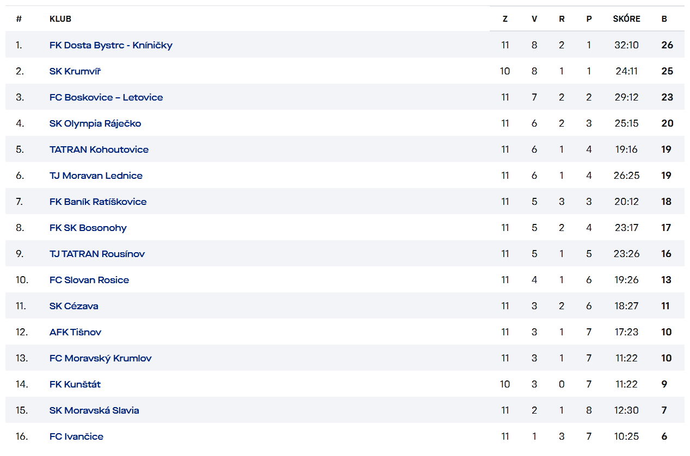Select SK Olympia Ráječko in the table
This screenshot has width=690, height=456.
click(x=95, y=123)
